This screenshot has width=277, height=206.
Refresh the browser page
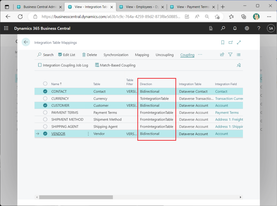pyautogui.click(x=20, y=16)
